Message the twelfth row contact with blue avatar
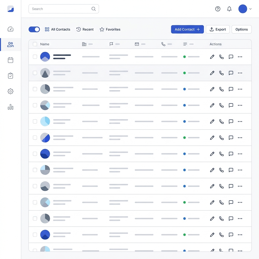Screen dimensions: 259x259 [x=231, y=235]
